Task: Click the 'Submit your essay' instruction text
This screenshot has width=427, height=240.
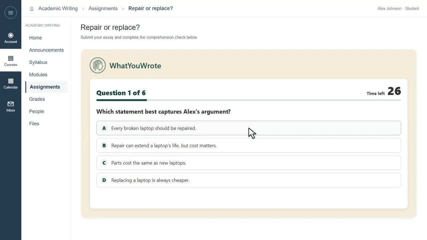Action: coord(139,37)
